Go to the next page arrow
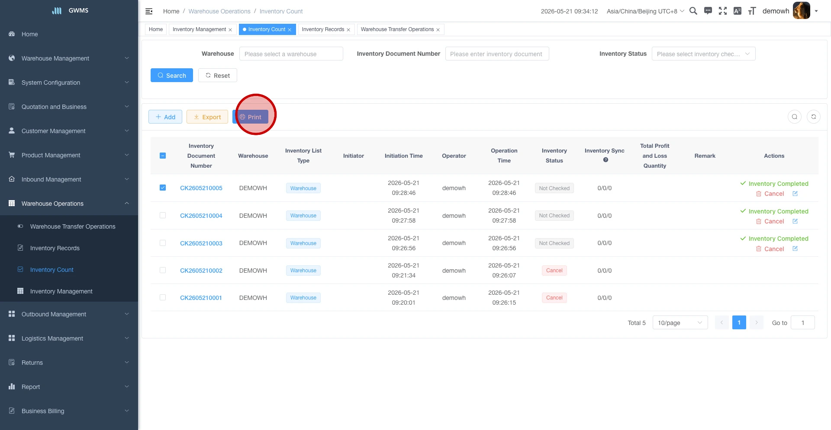 coord(757,322)
